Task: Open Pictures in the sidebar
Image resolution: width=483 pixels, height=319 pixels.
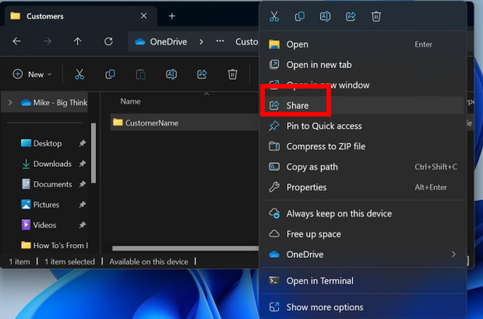Action: [x=46, y=205]
